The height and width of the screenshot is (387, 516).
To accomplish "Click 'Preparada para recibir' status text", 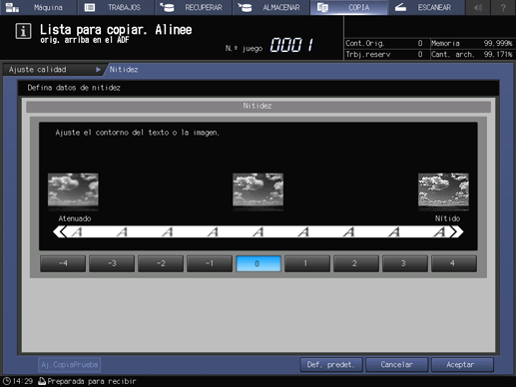I will pyautogui.click(x=92, y=381).
